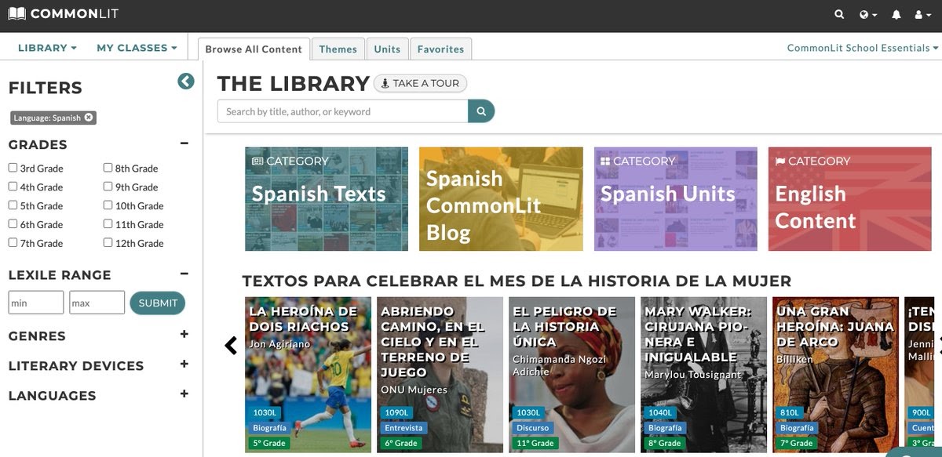
Task: Check the 11th Grade filter
Action: pyautogui.click(x=108, y=224)
